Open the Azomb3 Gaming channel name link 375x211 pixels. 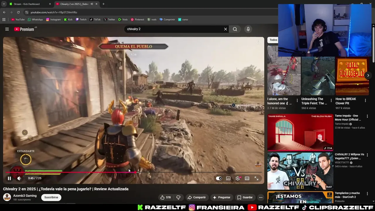(x=25, y=196)
